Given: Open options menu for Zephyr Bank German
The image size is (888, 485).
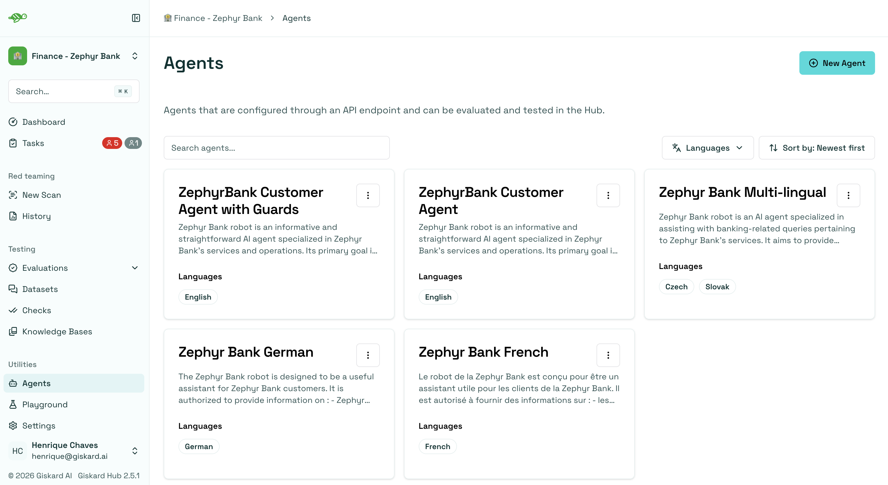Looking at the screenshot, I should [368, 355].
